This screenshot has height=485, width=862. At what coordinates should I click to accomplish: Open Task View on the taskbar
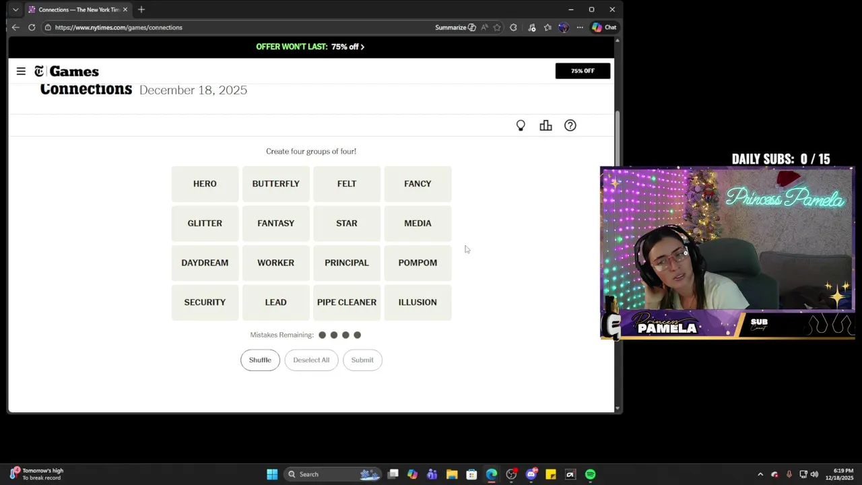coord(393,474)
